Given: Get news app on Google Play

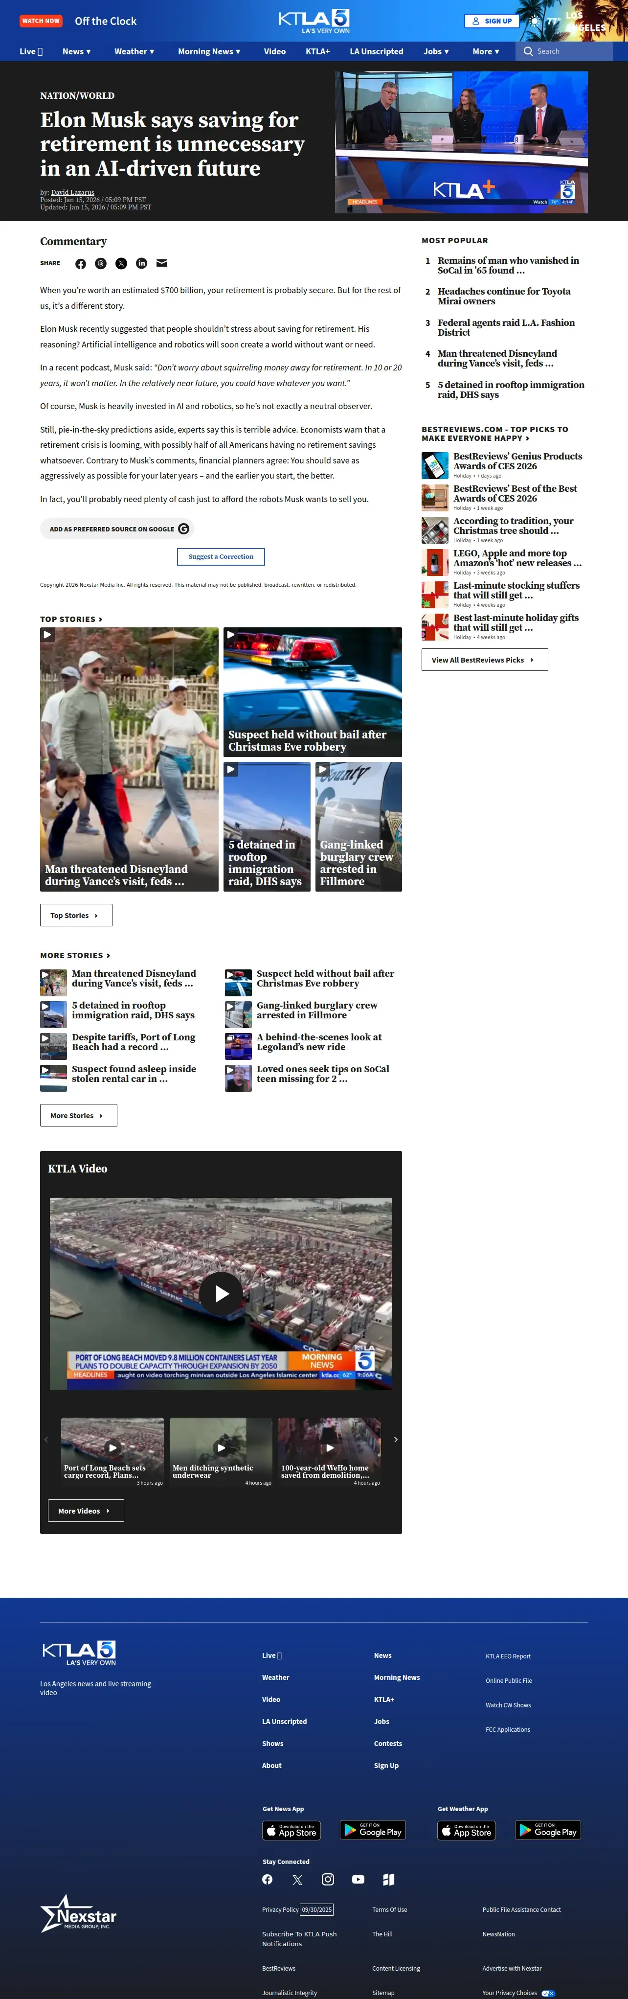Looking at the screenshot, I should pos(373,1831).
